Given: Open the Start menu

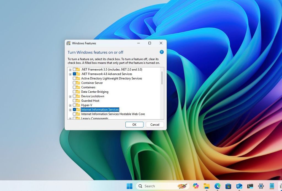Looking at the screenshot, I should [129, 186].
